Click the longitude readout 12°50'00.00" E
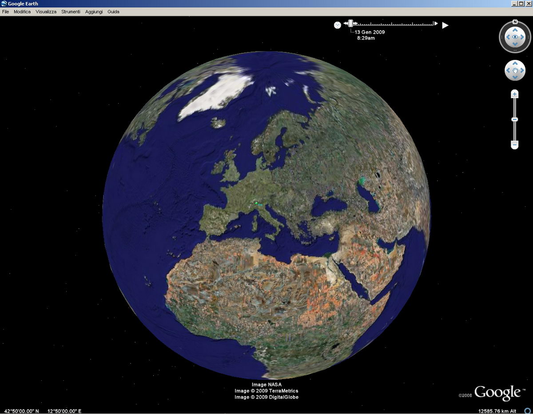Image resolution: width=533 pixels, height=414 pixels. click(64, 411)
